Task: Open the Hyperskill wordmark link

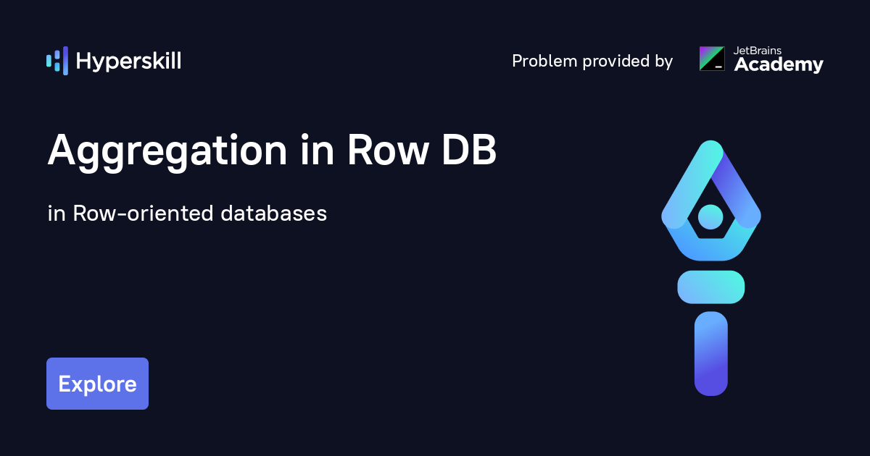Action: tap(128, 61)
